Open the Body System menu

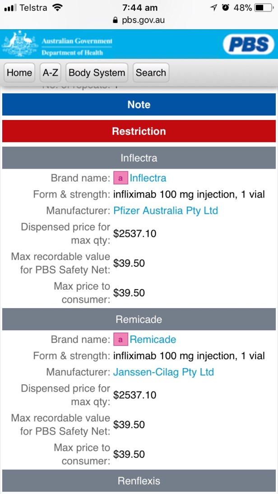pyautogui.click(x=97, y=73)
